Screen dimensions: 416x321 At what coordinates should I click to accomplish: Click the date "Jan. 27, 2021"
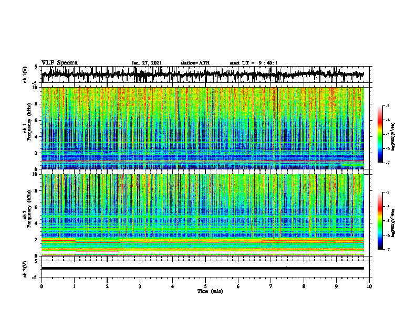coord(147,63)
